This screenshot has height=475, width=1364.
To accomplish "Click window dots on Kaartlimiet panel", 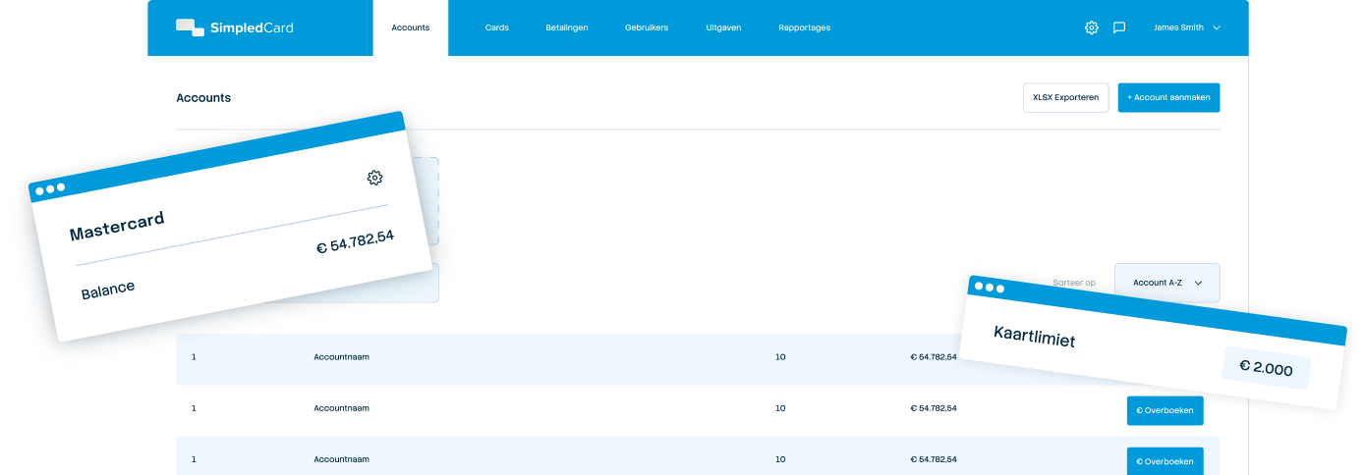I will point(989,288).
